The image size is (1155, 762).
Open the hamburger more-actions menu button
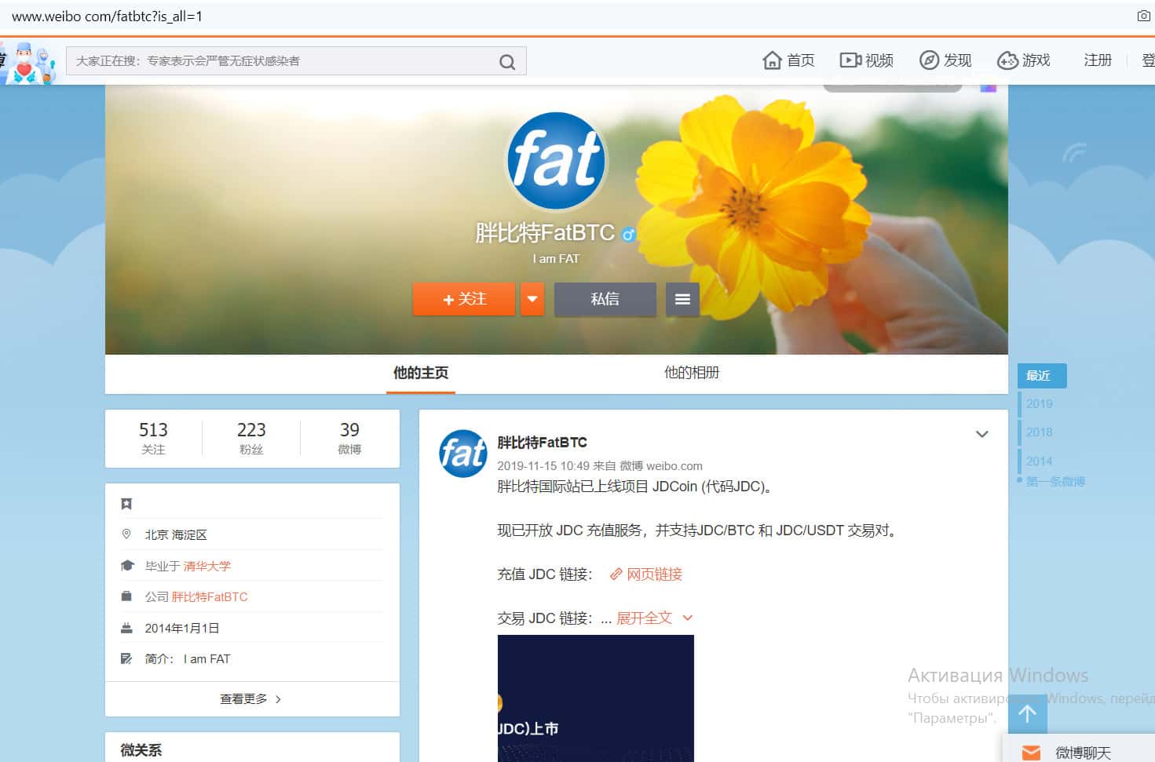tap(682, 299)
